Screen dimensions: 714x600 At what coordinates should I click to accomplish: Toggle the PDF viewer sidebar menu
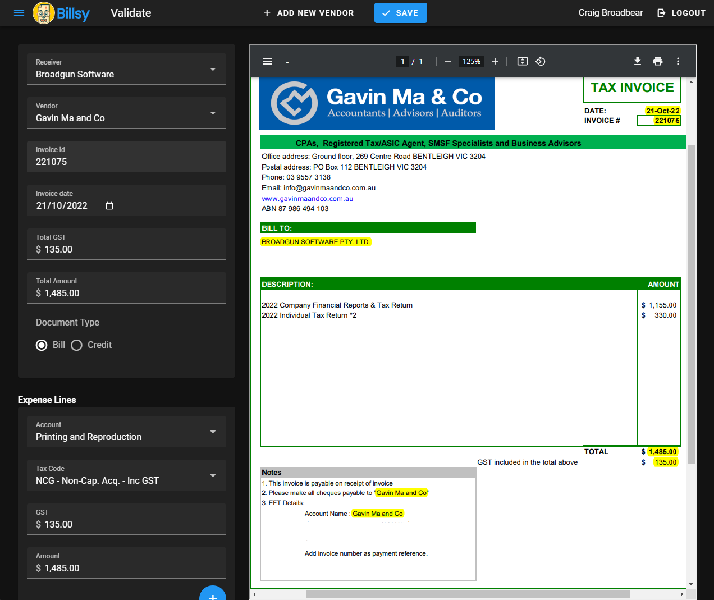(268, 61)
